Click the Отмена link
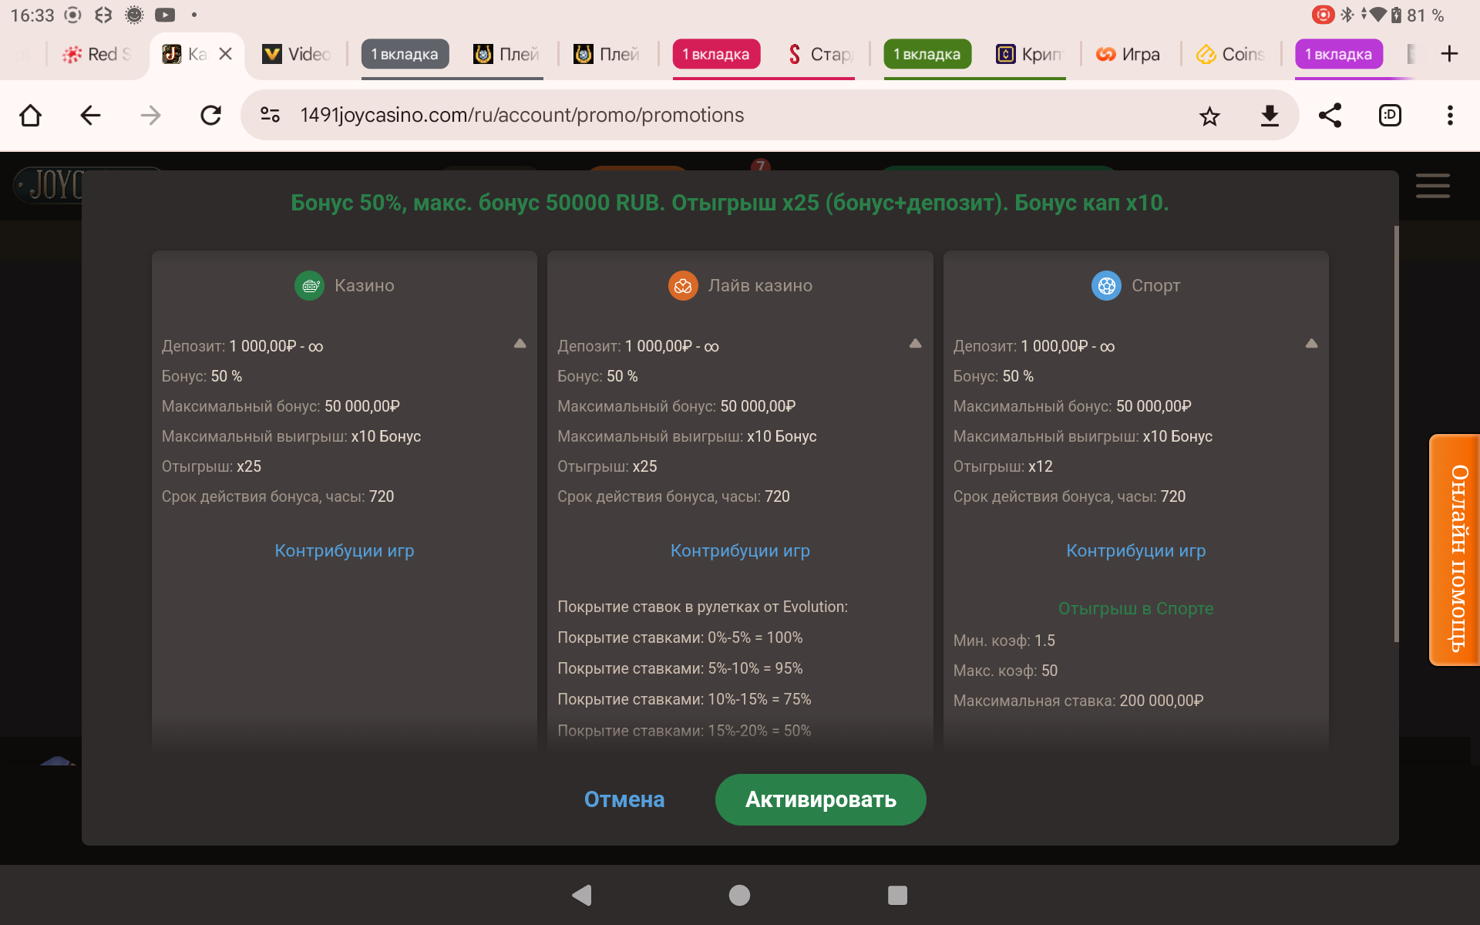The width and height of the screenshot is (1480, 925). (x=624, y=799)
